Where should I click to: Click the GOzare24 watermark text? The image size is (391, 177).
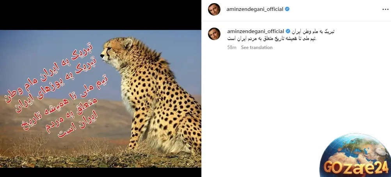click(356, 168)
